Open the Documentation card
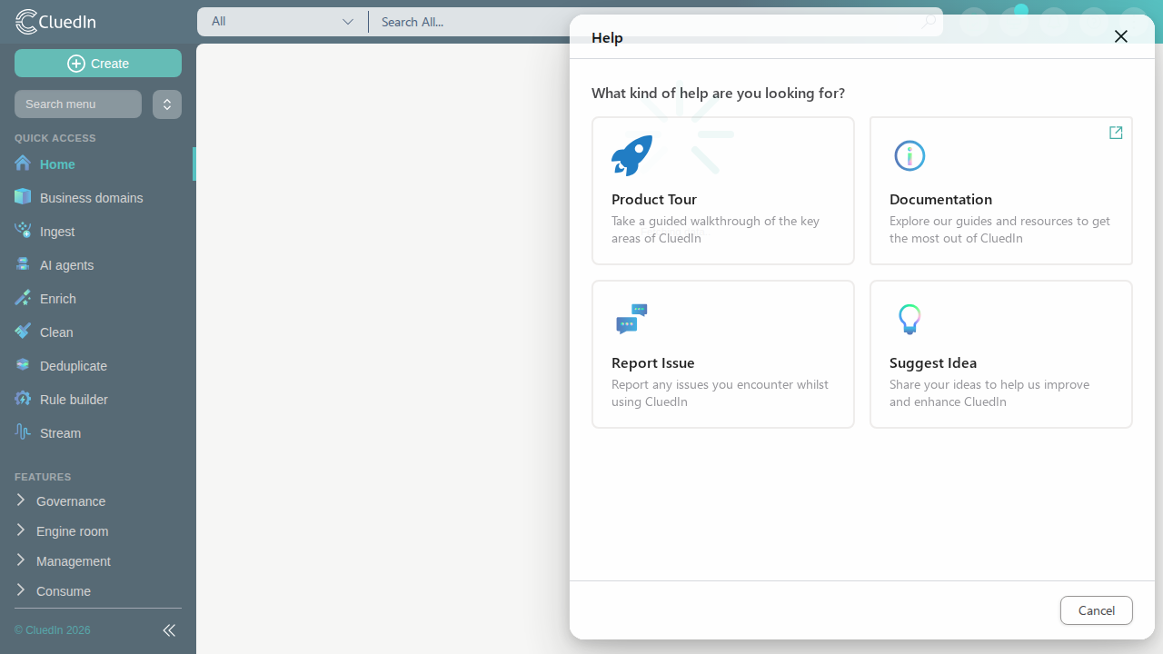The height and width of the screenshot is (654, 1163). click(1001, 191)
